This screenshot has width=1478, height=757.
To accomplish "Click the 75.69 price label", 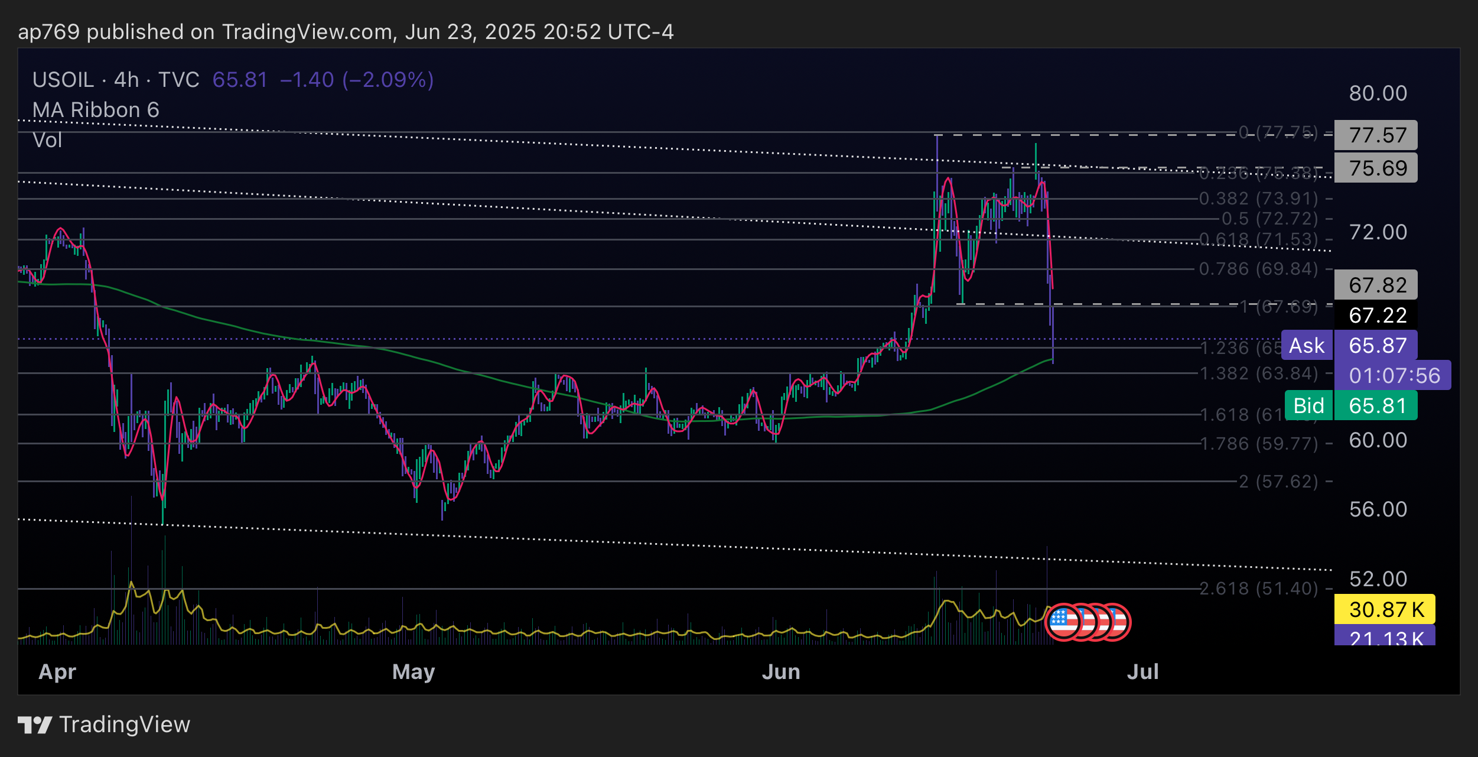I will pyautogui.click(x=1376, y=168).
